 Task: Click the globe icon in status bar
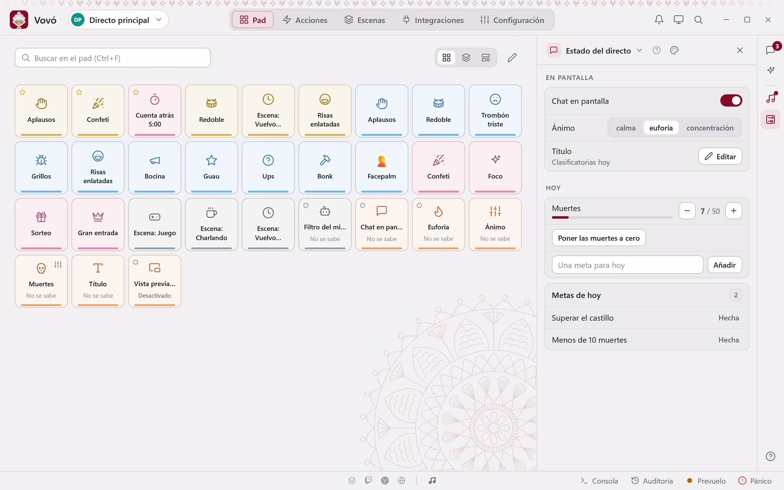click(x=401, y=480)
